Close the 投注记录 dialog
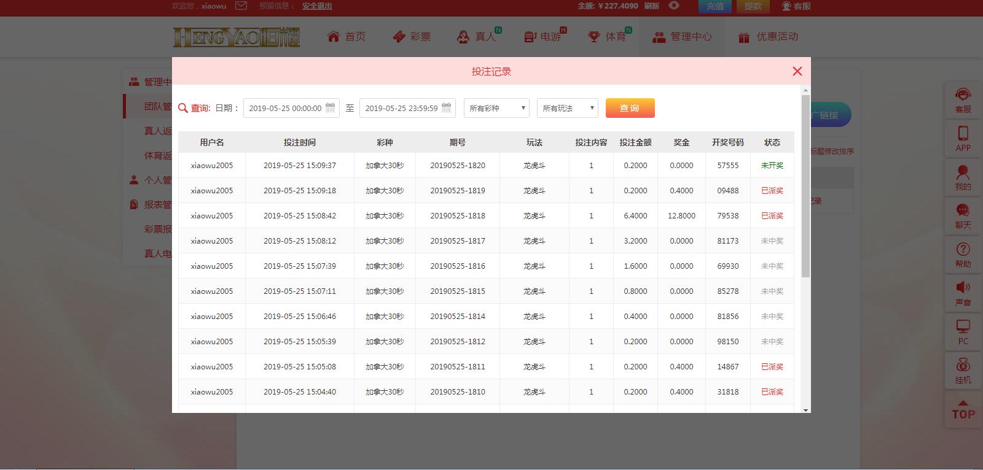983x470 pixels. [797, 71]
